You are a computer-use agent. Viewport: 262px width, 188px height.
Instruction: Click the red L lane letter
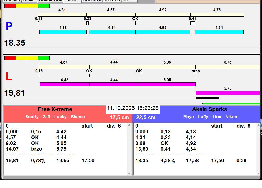pos(9,76)
